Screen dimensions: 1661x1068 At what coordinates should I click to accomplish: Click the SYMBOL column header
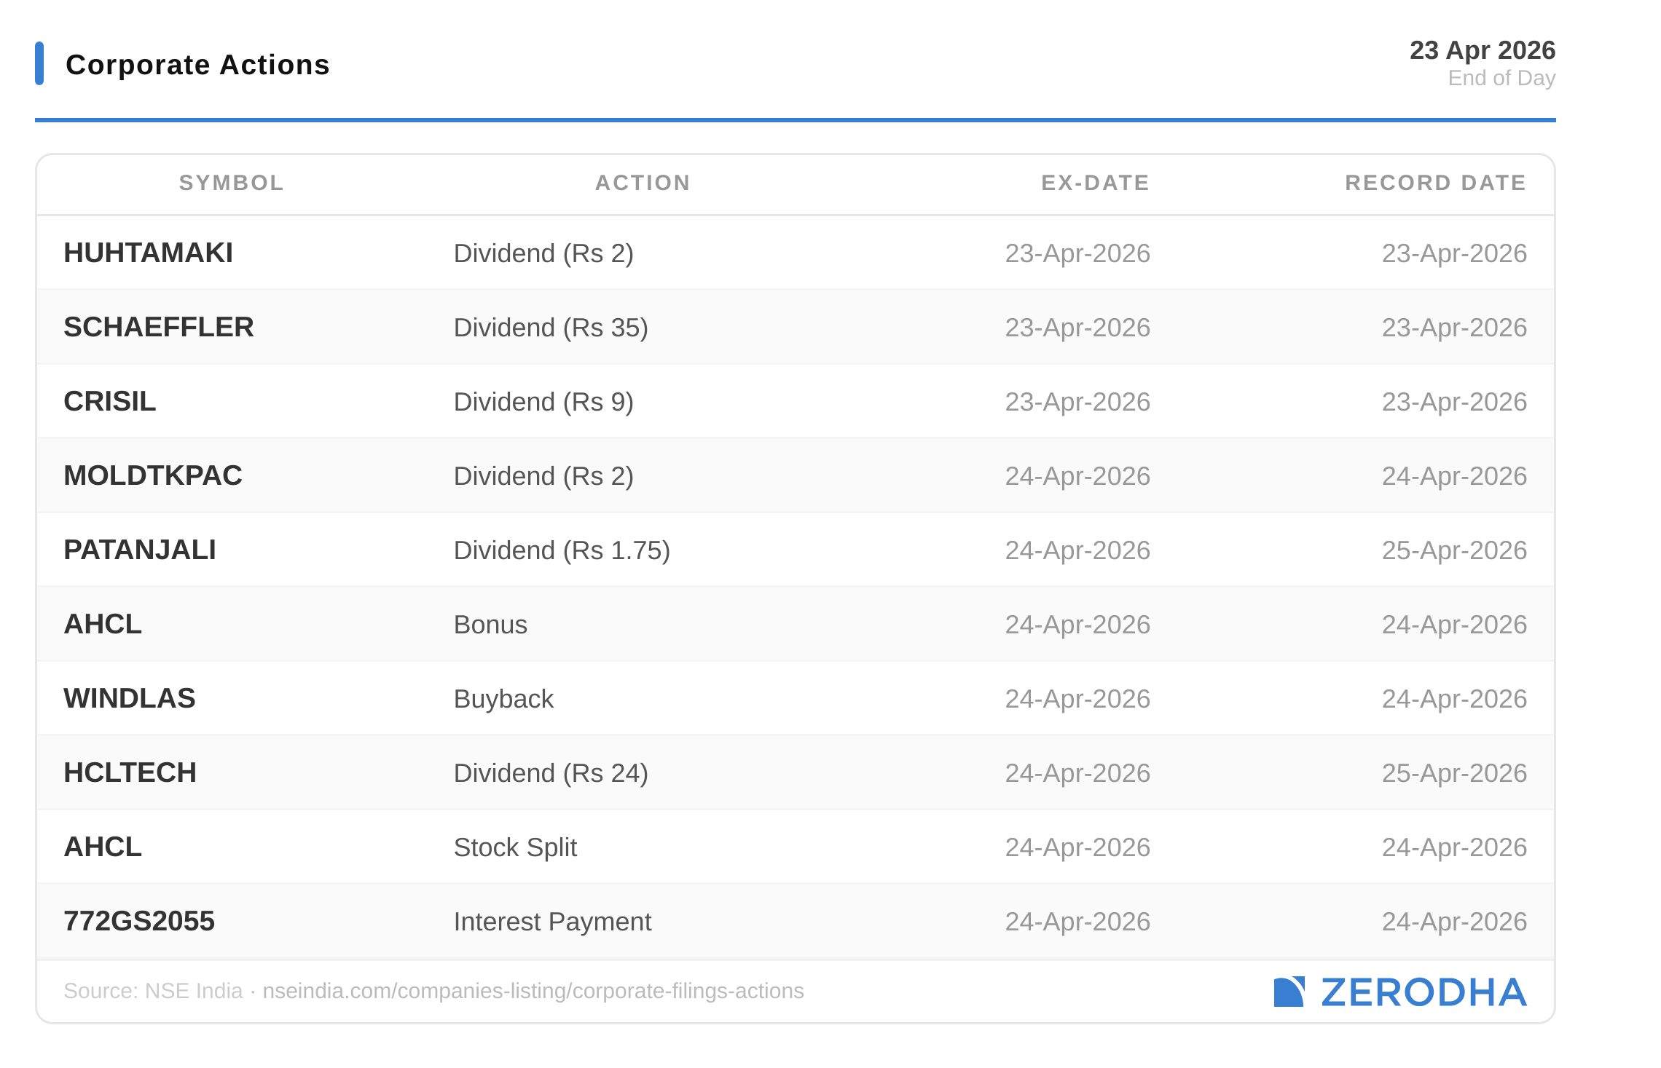pos(231,183)
